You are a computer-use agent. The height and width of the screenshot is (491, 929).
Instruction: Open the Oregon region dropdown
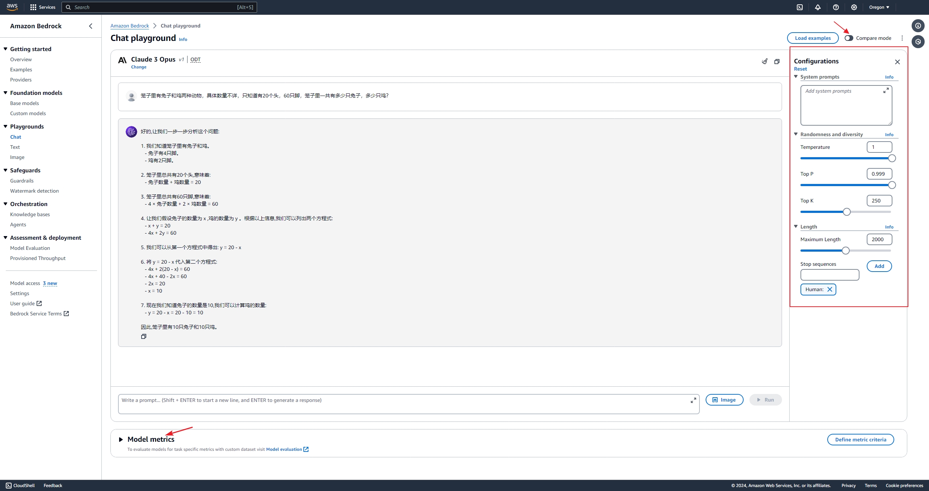(x=879, y=7)
